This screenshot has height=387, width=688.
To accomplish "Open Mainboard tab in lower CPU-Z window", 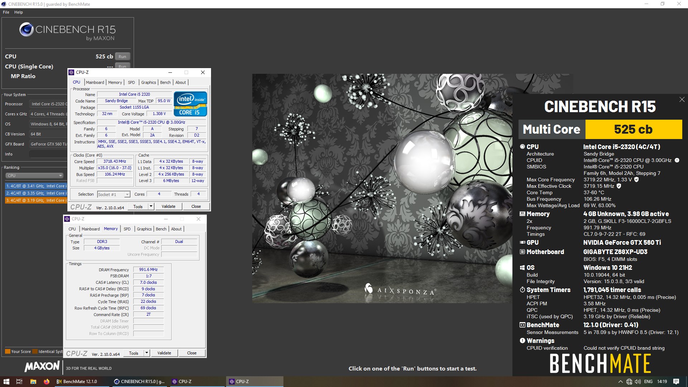I will [91, 229].
